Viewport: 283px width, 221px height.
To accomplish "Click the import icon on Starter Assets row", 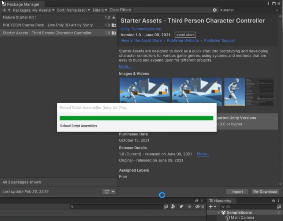I will coord(114,33).
